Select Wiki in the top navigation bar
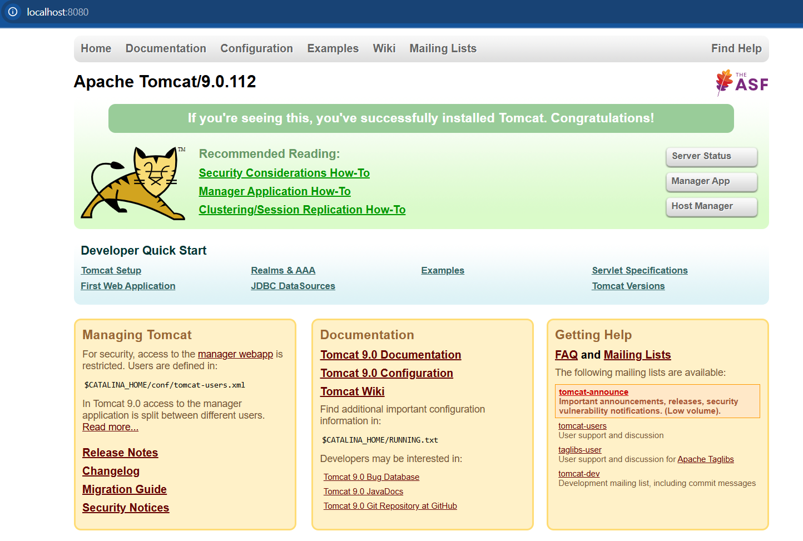The height and width of the screenshot is (541, 803). 384,48
